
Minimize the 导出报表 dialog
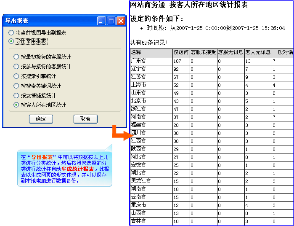[101, 21]
